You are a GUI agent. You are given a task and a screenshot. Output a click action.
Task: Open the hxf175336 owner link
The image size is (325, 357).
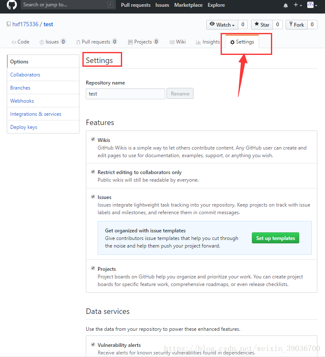click(25, 25)
